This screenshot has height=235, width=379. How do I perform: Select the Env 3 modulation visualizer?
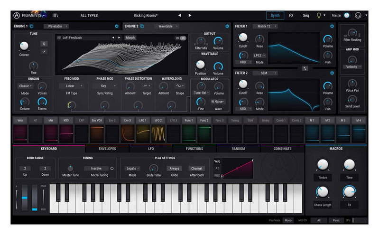tap(128, 133)
